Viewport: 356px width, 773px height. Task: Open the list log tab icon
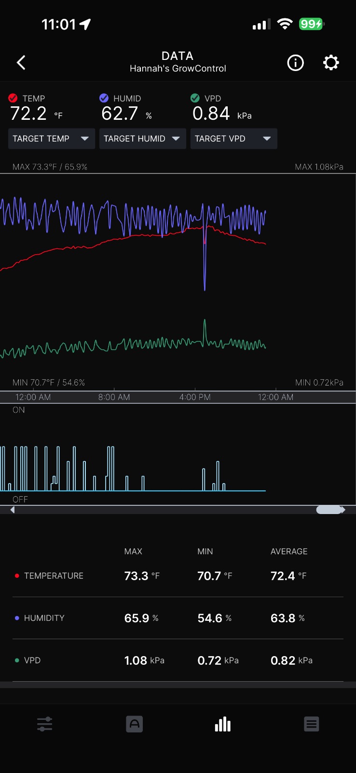tap(312, 724)
